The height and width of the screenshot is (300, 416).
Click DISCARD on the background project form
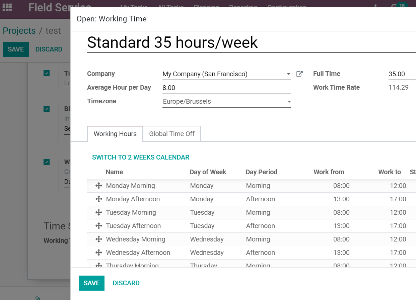49,49
